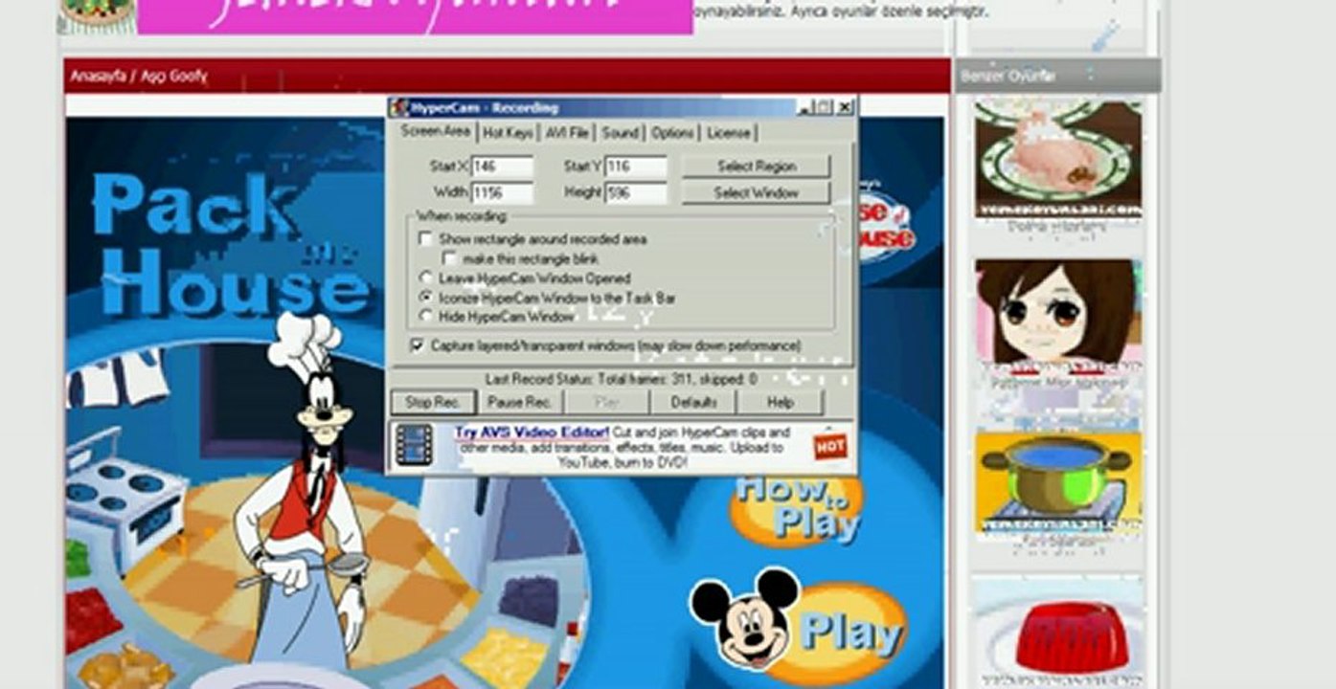Open HyperCam Help button
Viewport: 1336px width, 689px height.
tap(780, 402)
